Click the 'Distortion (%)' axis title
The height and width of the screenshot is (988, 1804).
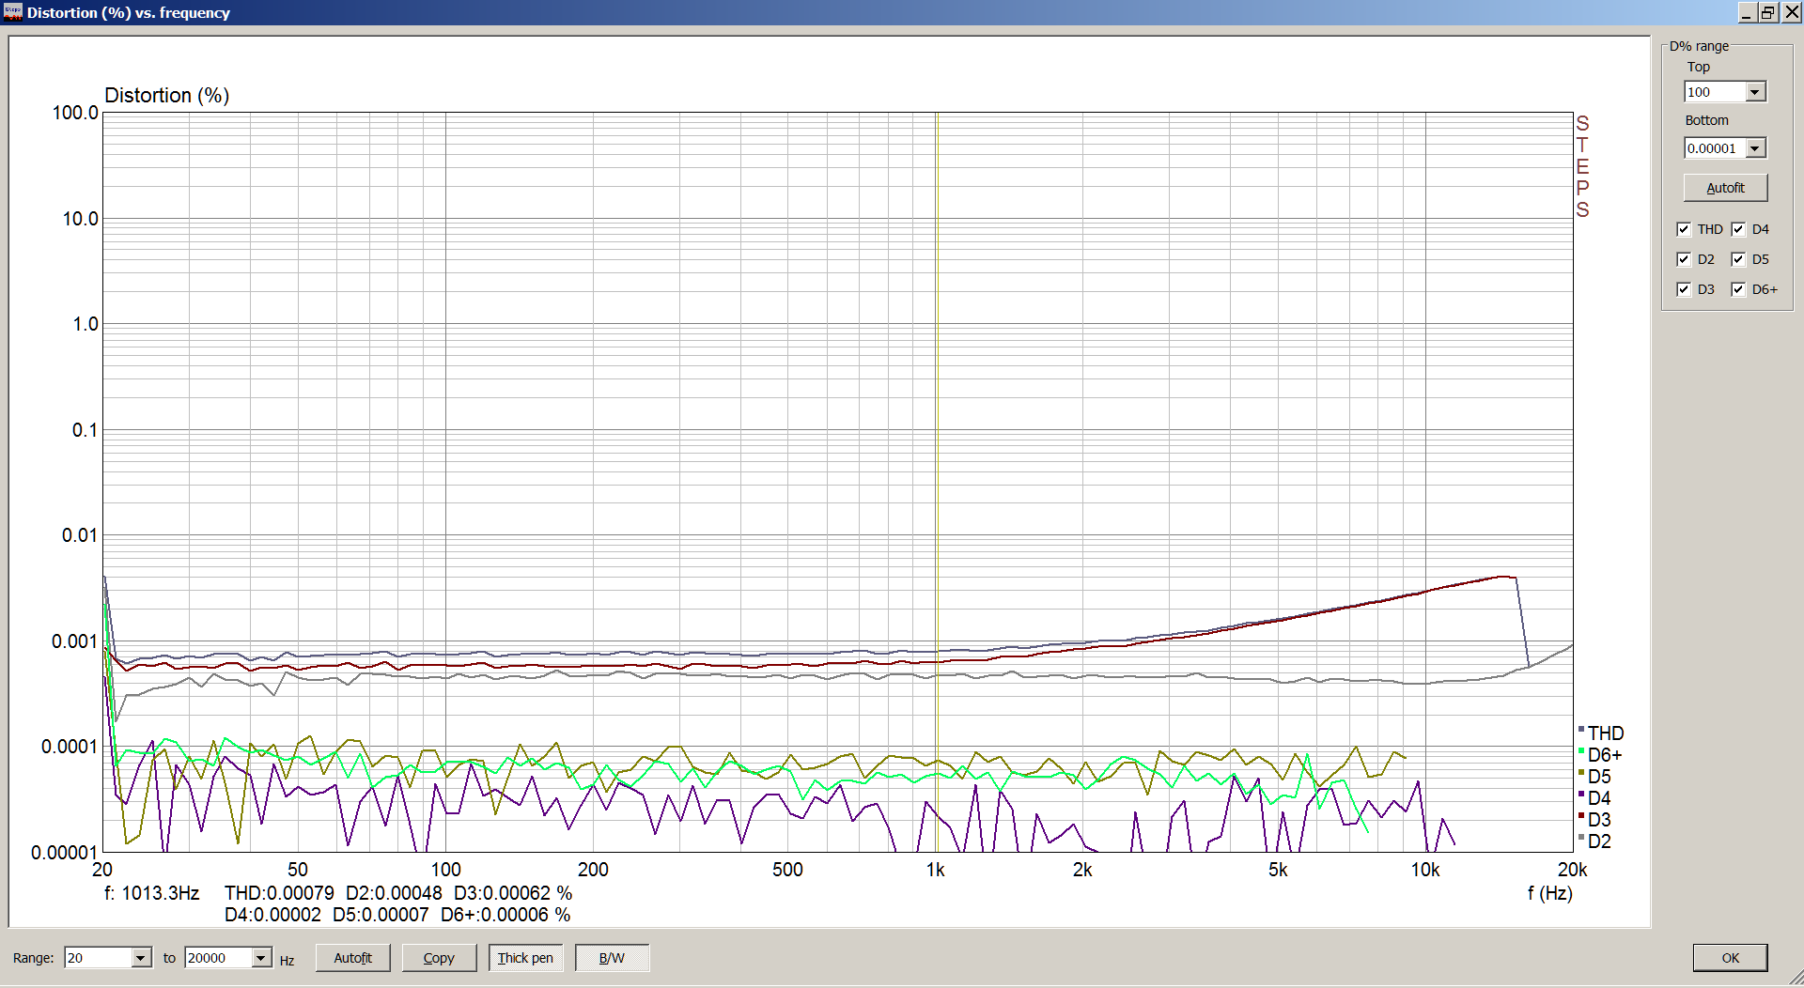tap(166, 96)
